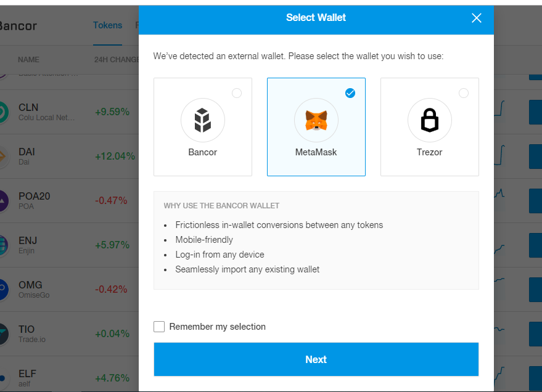Click the NAME column header

coord(28,60)
